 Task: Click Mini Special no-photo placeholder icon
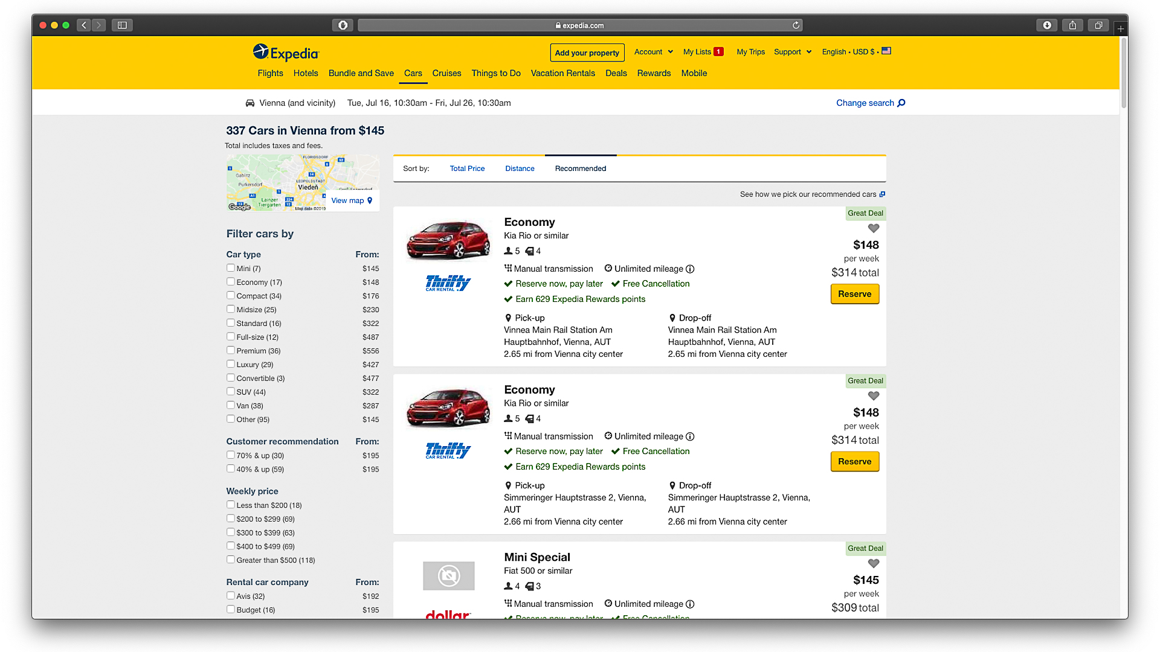click(x=449, y=576)
